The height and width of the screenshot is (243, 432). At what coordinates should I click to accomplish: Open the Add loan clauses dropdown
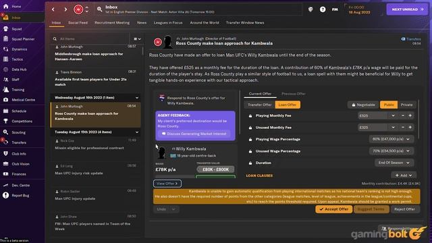[x=404, y=175]
